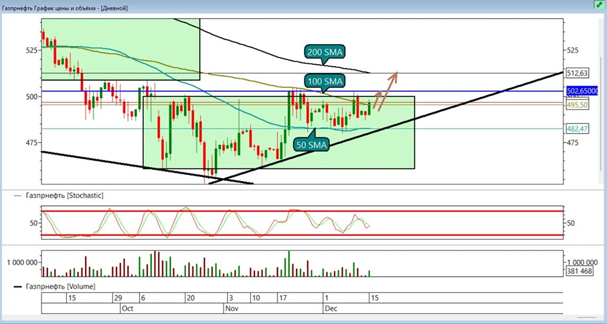Click date label 29 on the time axis

[118, 298]
